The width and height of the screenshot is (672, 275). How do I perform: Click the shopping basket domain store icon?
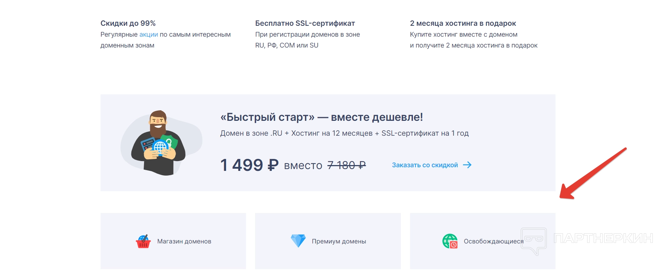pyautogui.click(x=143, y=241)
